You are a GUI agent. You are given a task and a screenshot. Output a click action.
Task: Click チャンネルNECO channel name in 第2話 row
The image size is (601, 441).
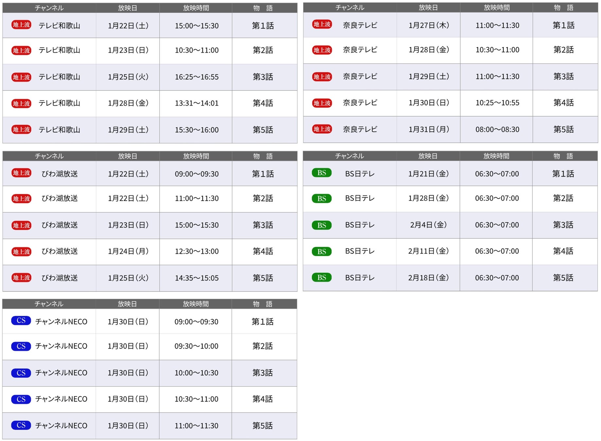click(61, 346)
